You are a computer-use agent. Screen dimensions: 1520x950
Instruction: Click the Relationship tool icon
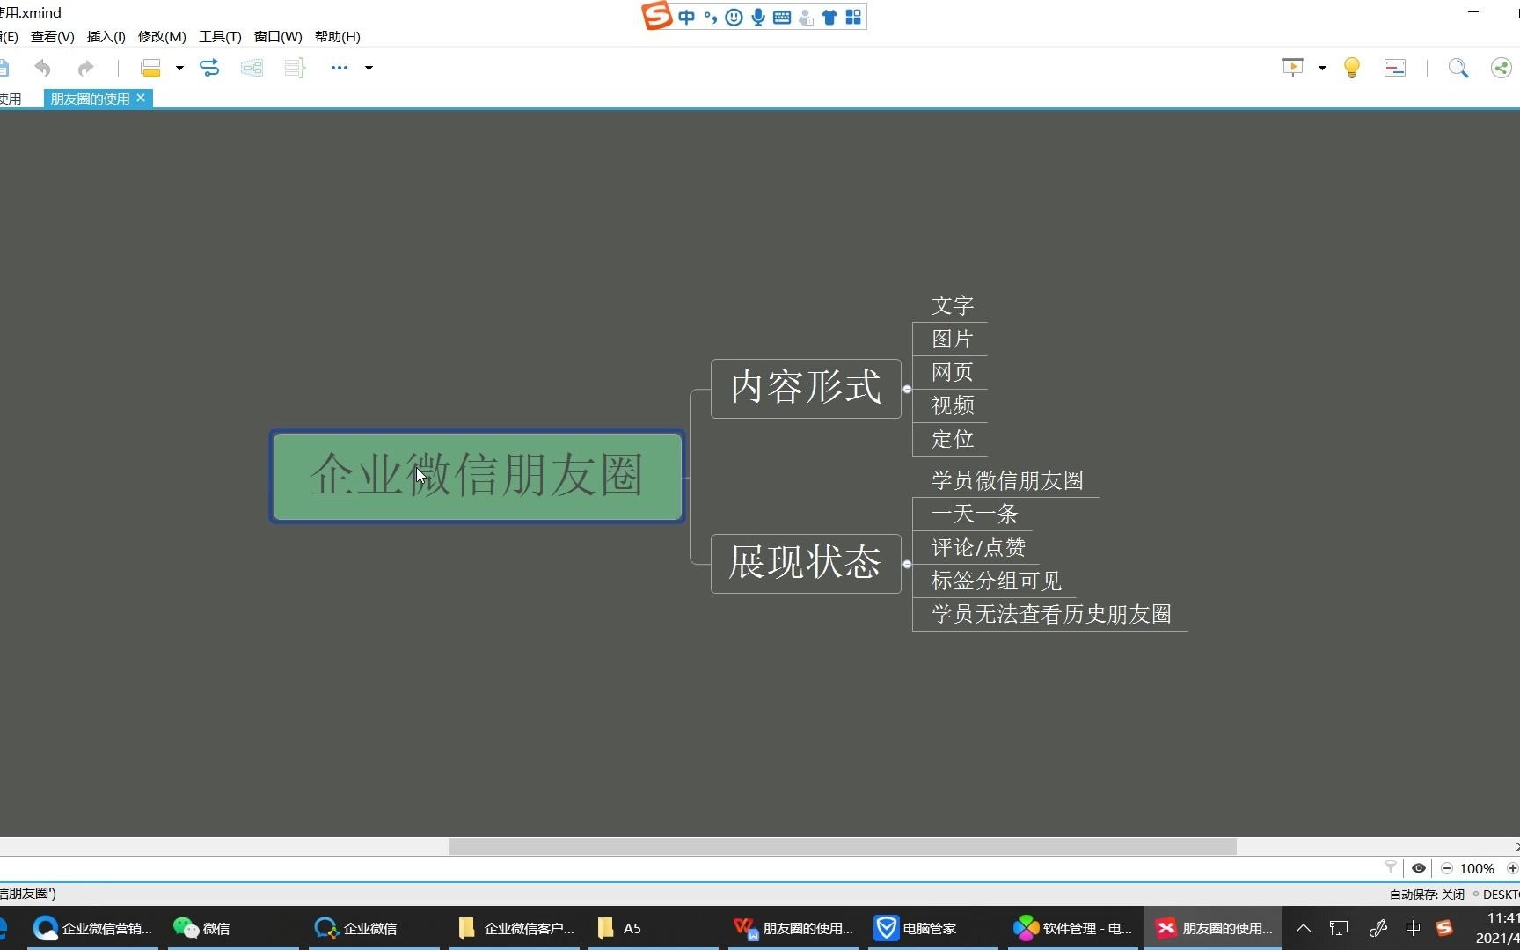[x=209, y=68]
